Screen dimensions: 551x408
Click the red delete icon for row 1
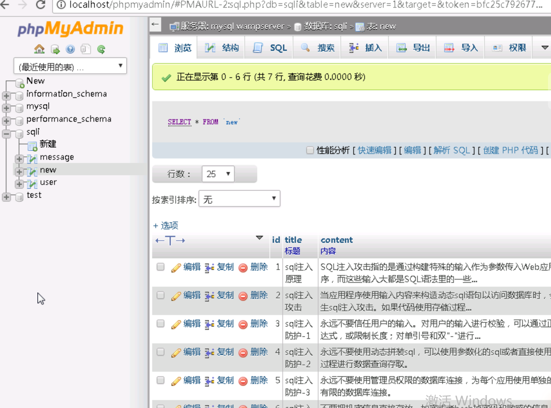click(x=243, y=268)
